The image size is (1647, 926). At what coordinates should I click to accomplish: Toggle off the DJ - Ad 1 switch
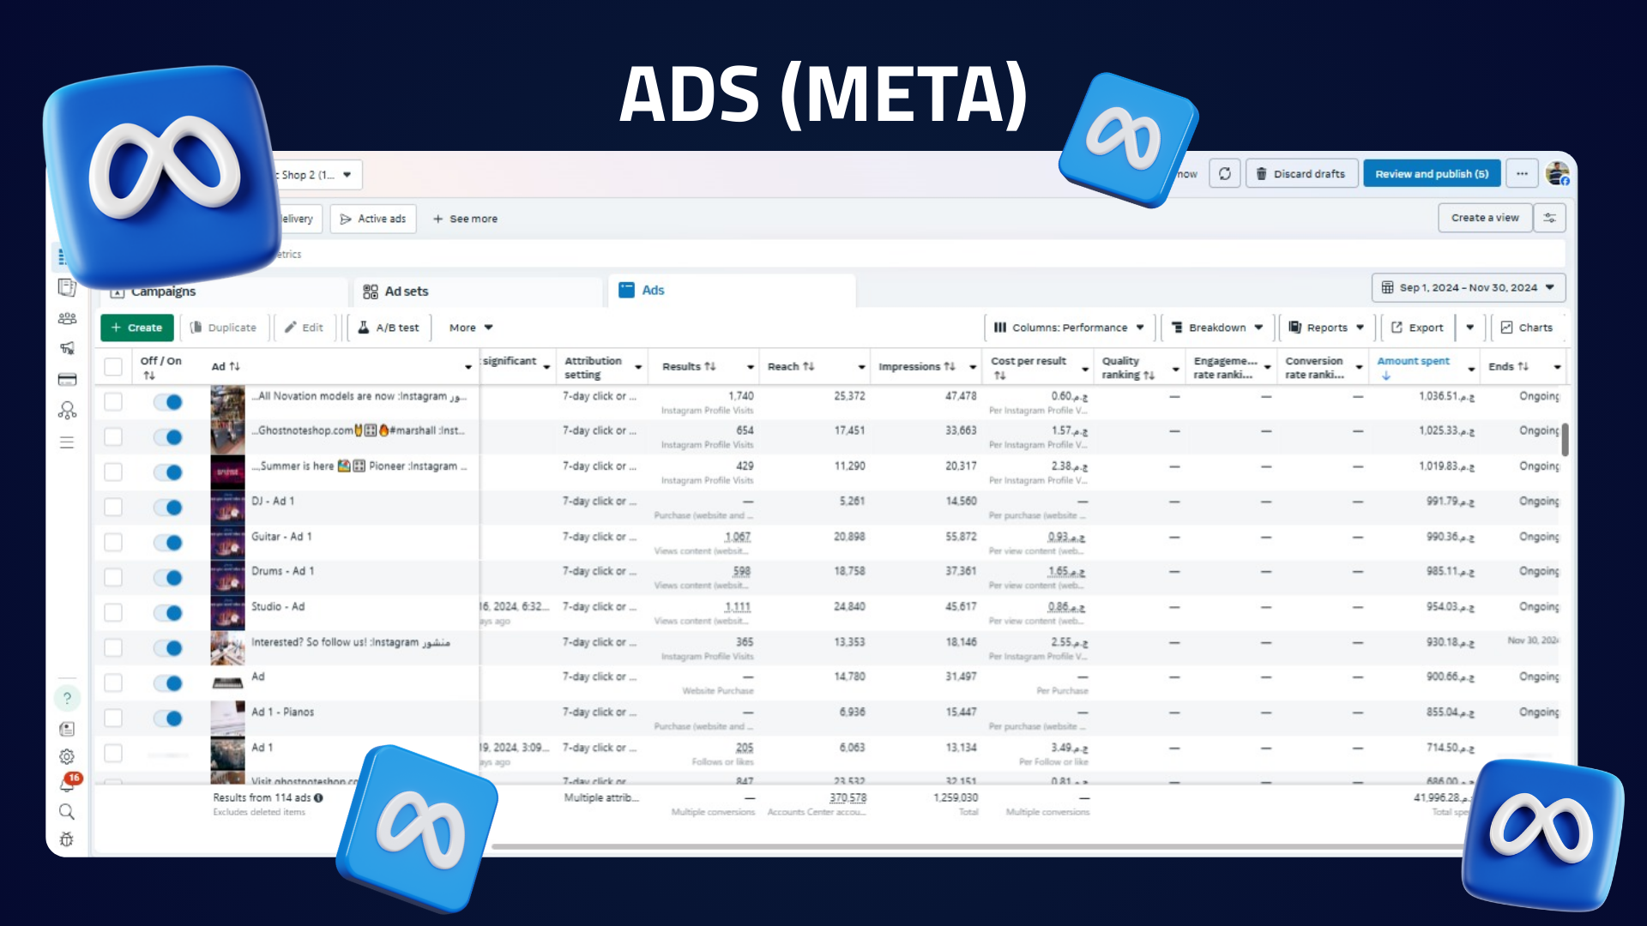click(x=168, y=508)
